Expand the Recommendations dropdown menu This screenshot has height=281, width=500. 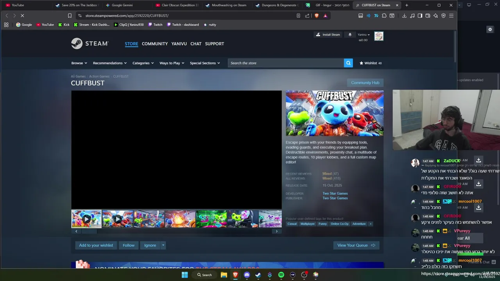(110, 63)
